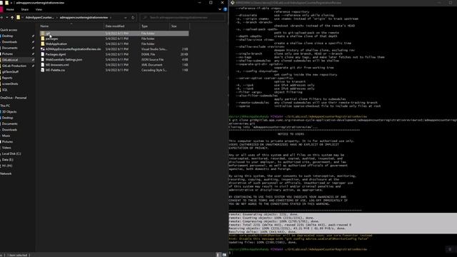Click the folder icon in address bar
The height and width of the screenshot is (257, 457).
19,17
